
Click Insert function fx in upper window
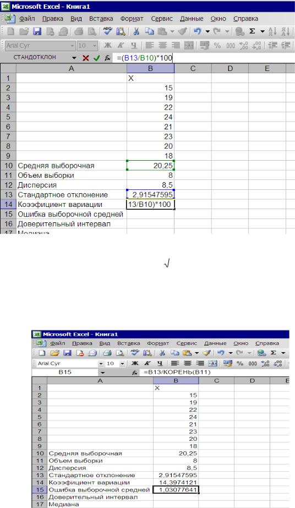click(x=107, y=58)
